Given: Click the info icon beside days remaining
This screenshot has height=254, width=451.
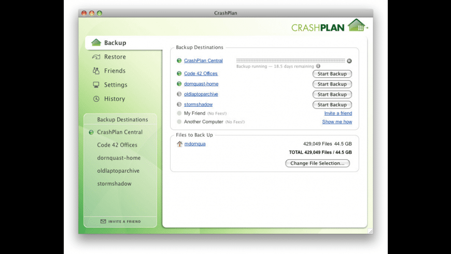Looking at the screenshot, I should pyautogui.click(x=318, y=66).
